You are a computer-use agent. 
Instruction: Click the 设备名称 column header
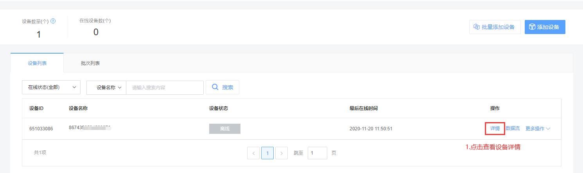point(78,108)
